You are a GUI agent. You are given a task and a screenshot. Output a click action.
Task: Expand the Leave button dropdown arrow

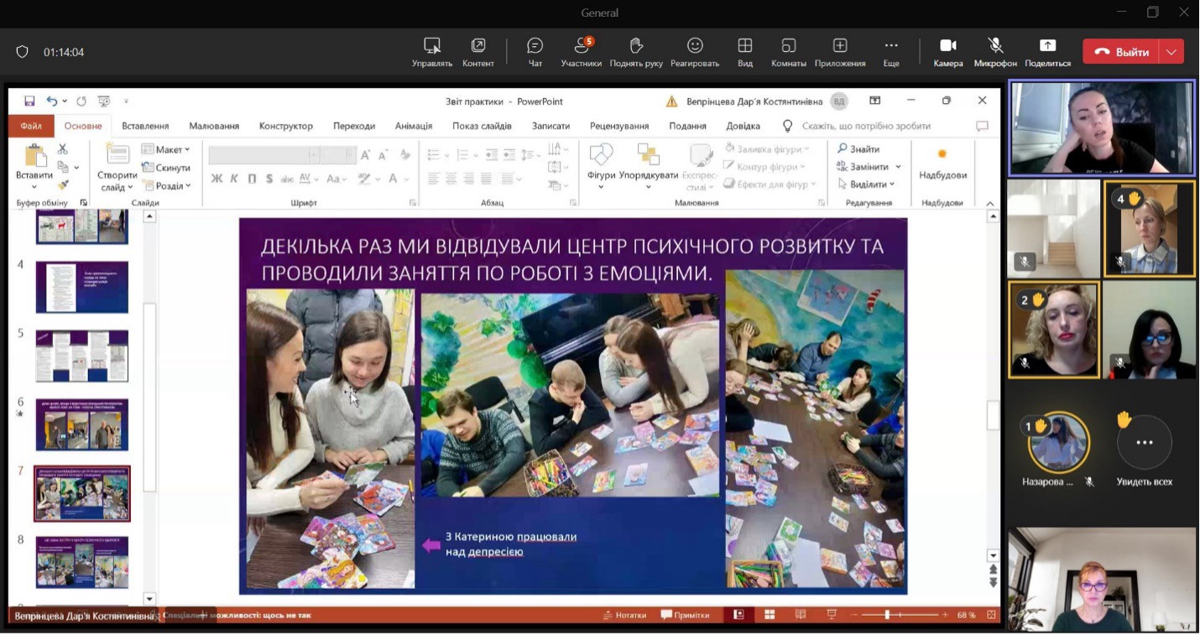(x=1171, y=52)
